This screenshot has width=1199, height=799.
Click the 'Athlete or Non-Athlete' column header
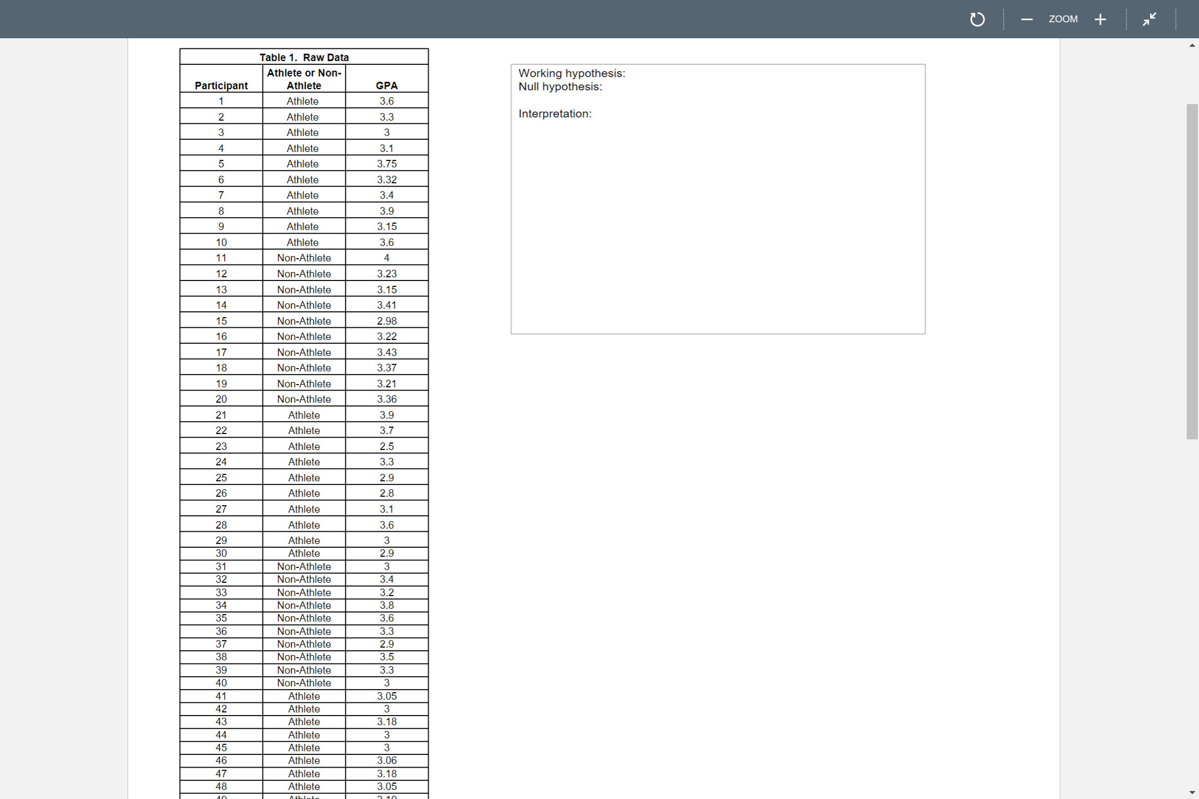pyautogui.click(x=304, y=79)
